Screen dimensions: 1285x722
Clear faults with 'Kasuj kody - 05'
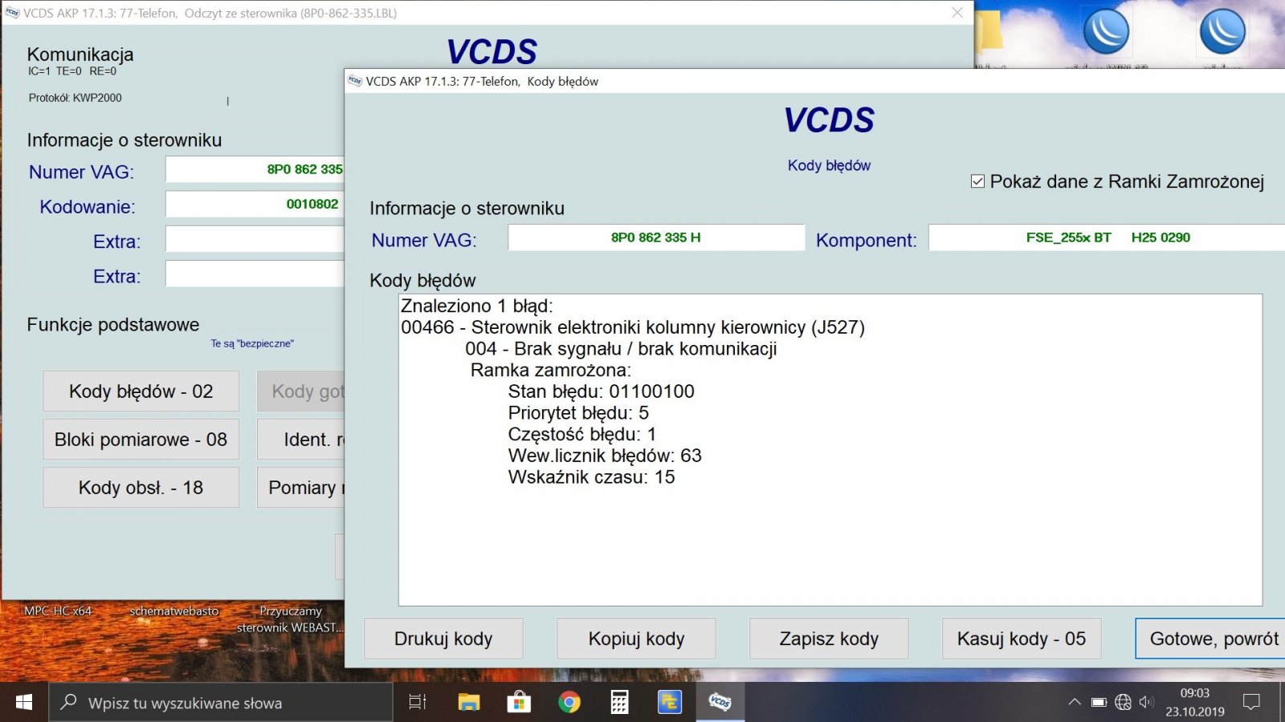point(1022,639)
